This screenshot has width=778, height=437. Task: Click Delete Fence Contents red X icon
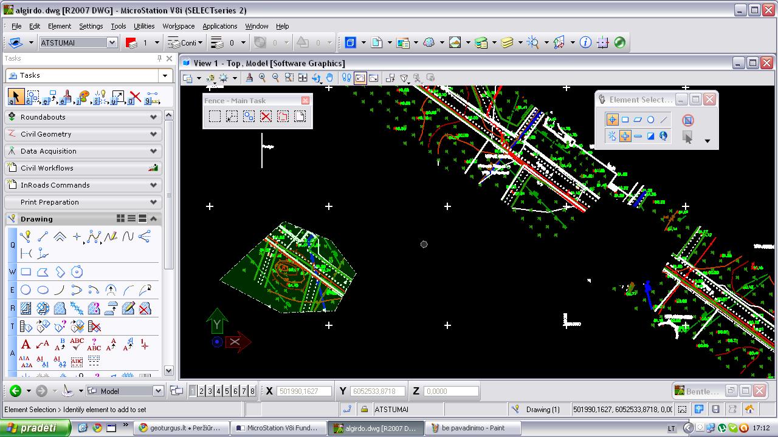point(266,117)
